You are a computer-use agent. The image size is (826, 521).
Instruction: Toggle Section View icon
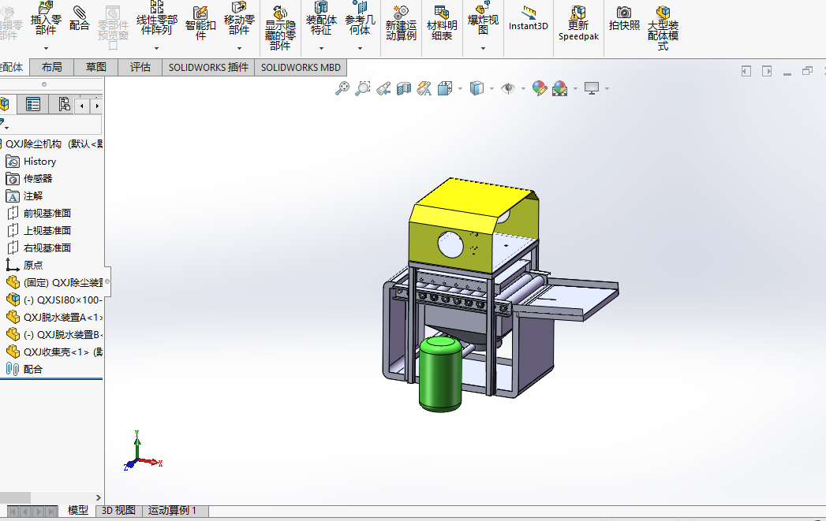(403, 88)
